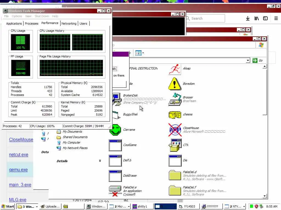The image size is (281, 210).
Task: Switch to the Applications tab
Action: [x=14, y=24]
